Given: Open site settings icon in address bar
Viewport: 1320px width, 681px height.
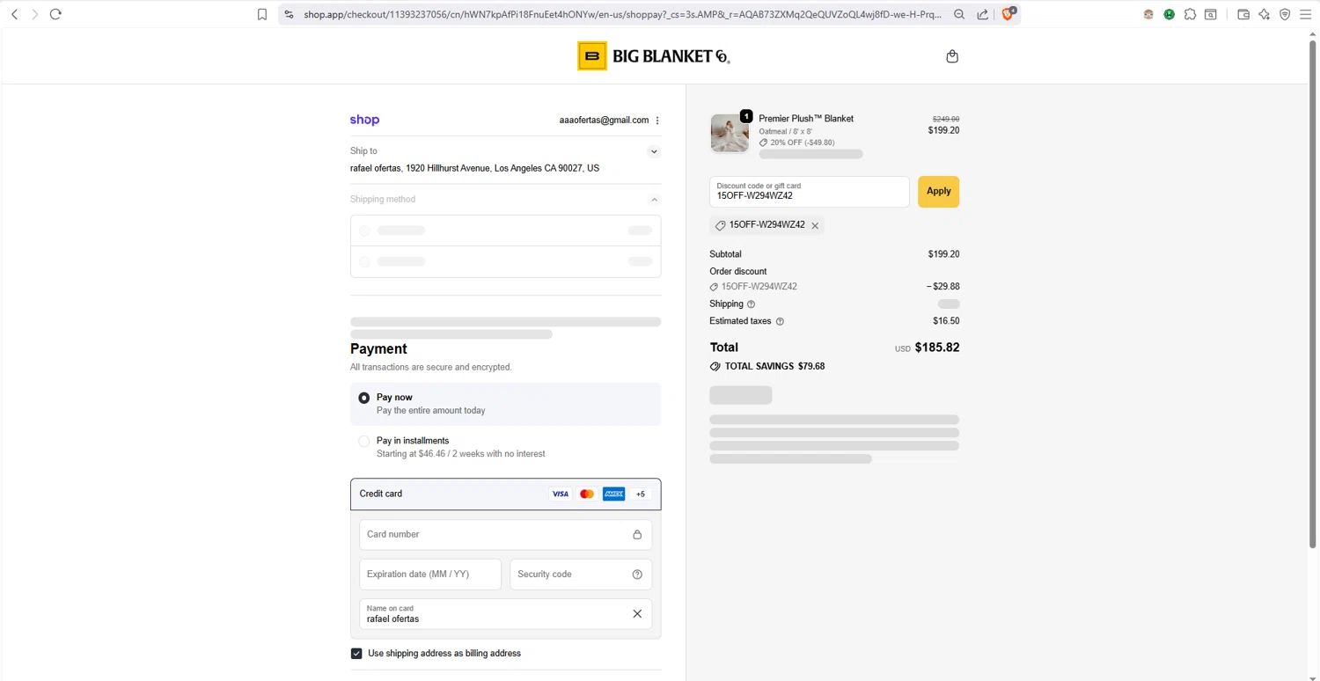Looking at the screenshot, I should [289, 14].
